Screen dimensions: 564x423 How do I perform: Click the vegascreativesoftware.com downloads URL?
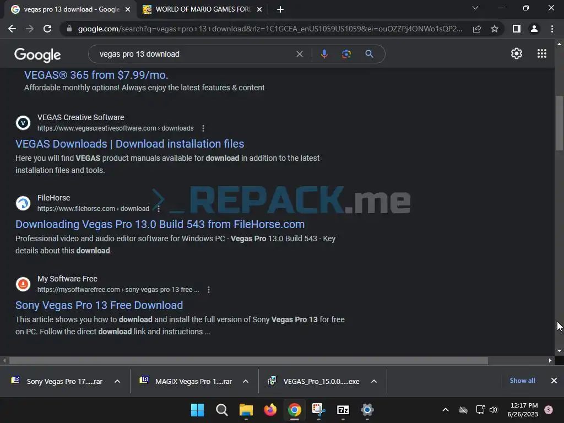coord(116,128)
